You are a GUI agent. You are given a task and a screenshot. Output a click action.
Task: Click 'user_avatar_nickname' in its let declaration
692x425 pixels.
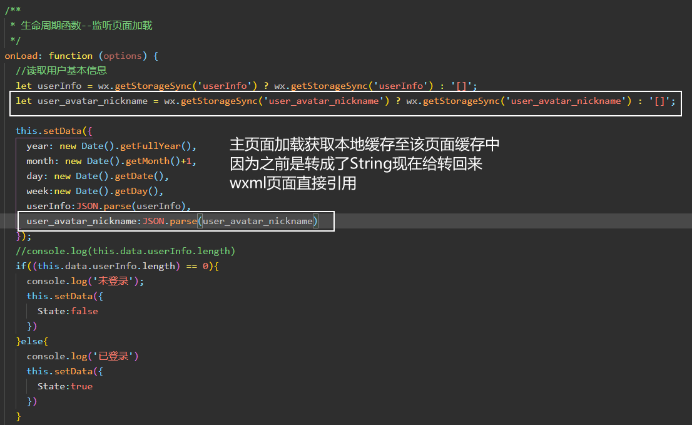93,101
